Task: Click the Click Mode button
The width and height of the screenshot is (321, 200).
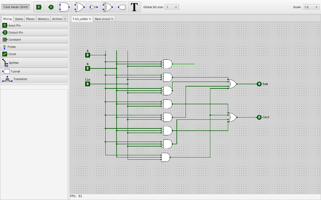Action: coord(16,7)
